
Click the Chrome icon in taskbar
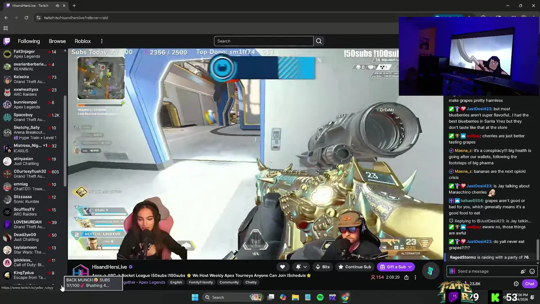345,297
